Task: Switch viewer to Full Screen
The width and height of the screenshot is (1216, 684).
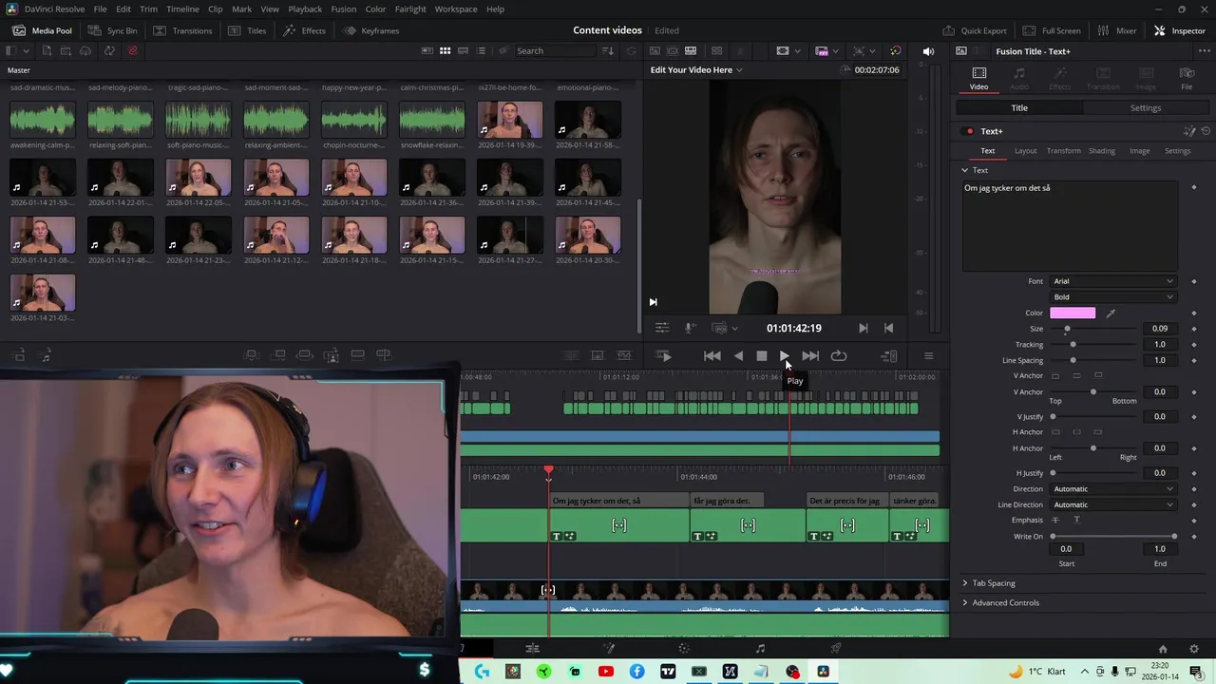Action: (1052, 30)
